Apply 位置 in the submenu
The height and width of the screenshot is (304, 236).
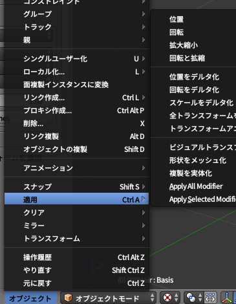pyautogui.click(x=193, y=19)
